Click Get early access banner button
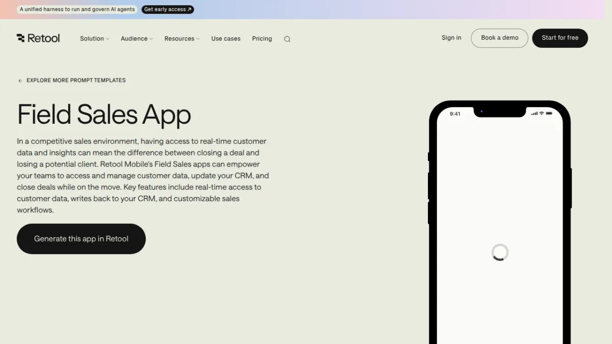 pos(168,9)
